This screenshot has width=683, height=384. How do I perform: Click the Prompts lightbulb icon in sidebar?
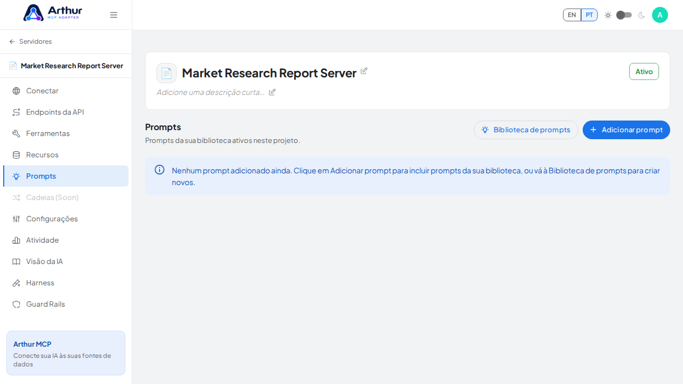[16, 176]
